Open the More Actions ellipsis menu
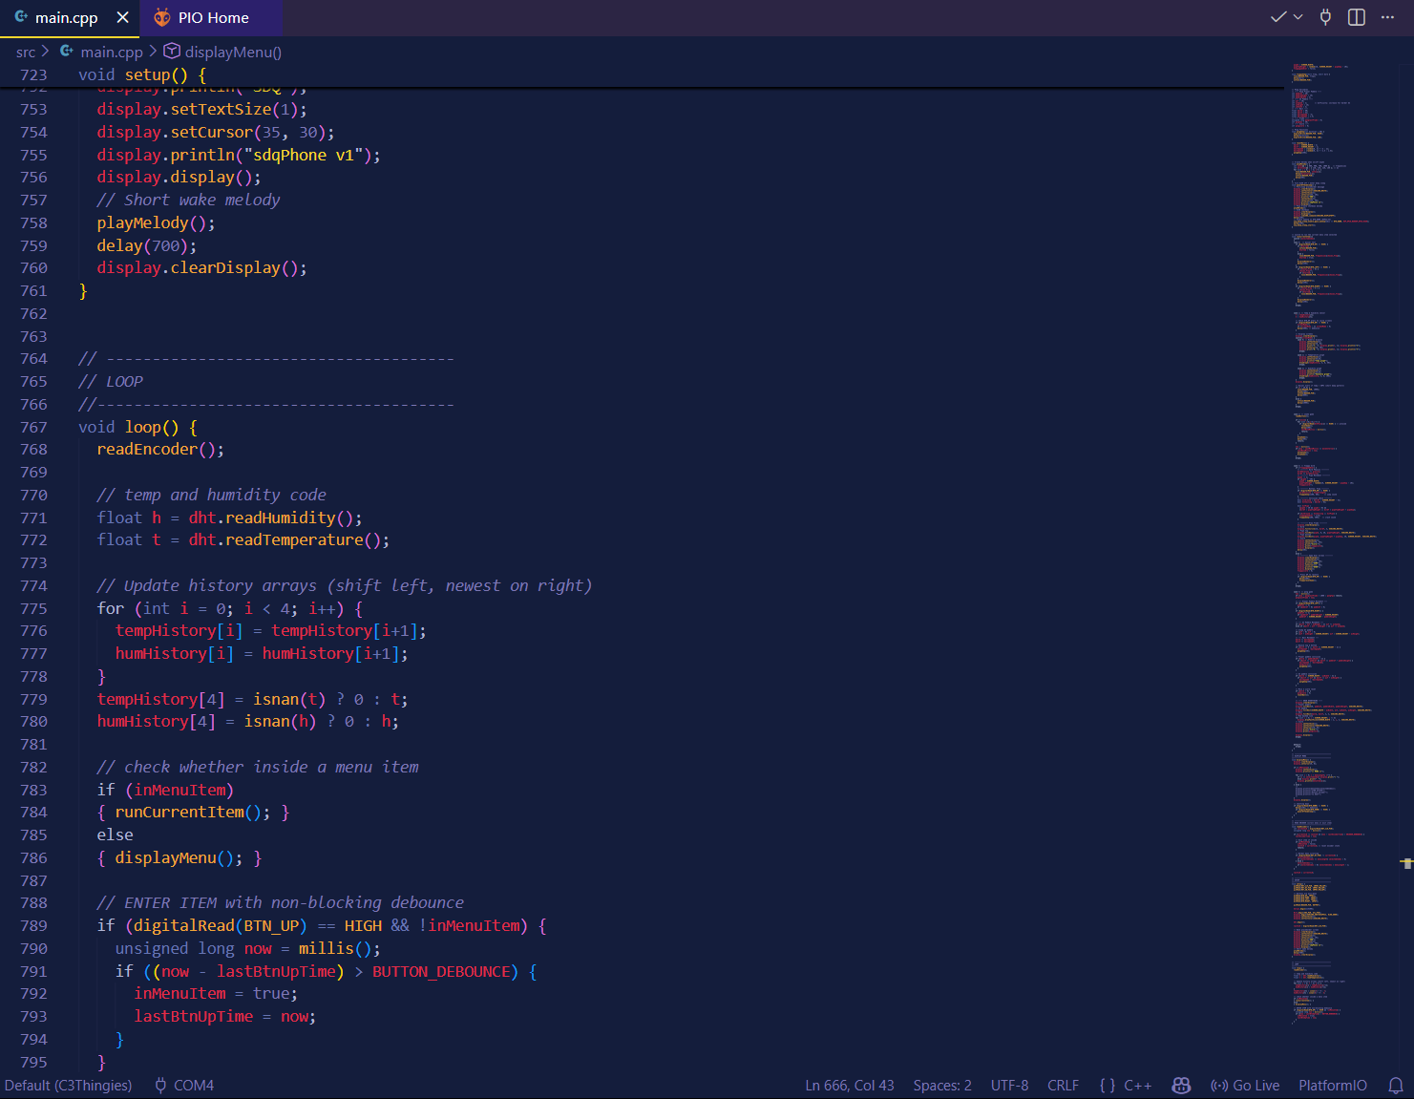Viewport: 1414px width, 1099px height. pos(1387,17)
